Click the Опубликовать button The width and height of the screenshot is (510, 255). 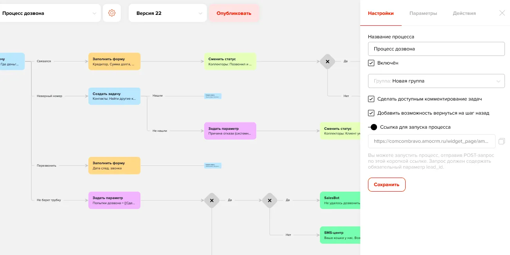click(234, 13)
